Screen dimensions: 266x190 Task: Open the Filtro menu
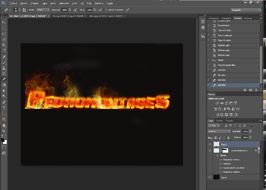click(75, 3)
